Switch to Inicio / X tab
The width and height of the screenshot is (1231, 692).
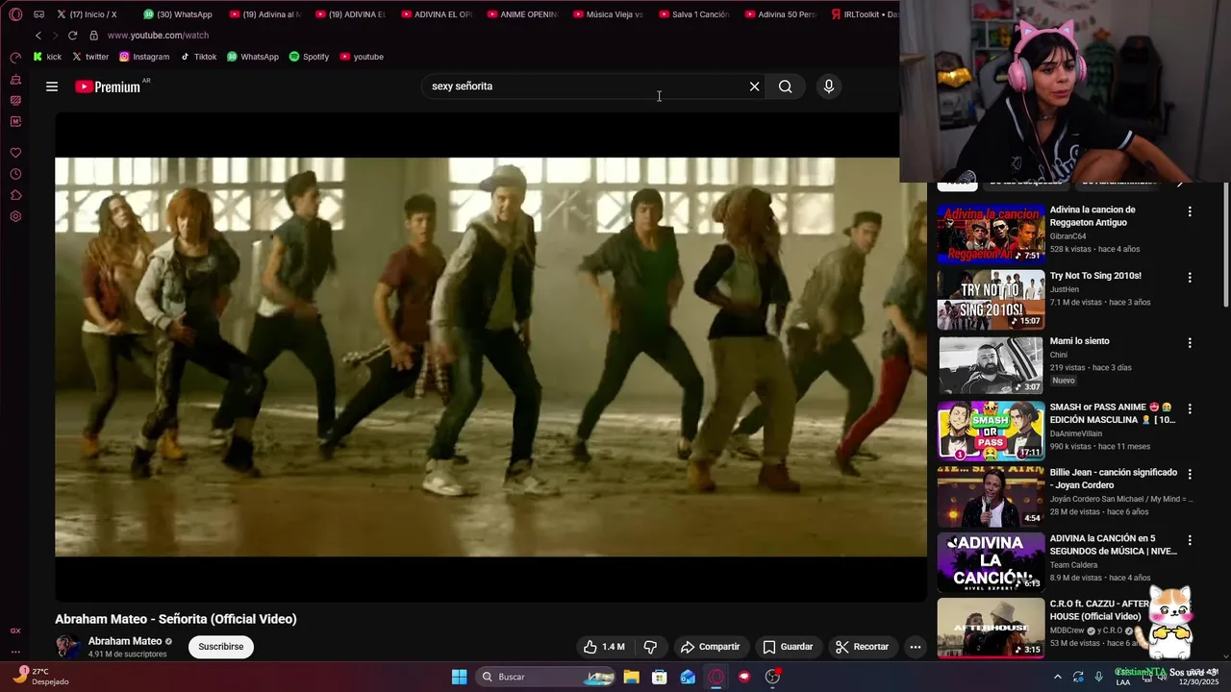[87, 14]
